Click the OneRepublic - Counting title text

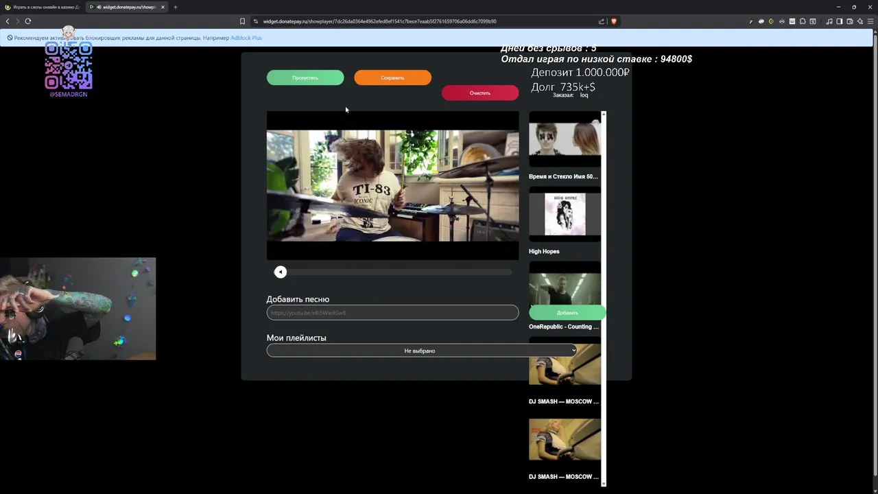(x=563, y=327)
